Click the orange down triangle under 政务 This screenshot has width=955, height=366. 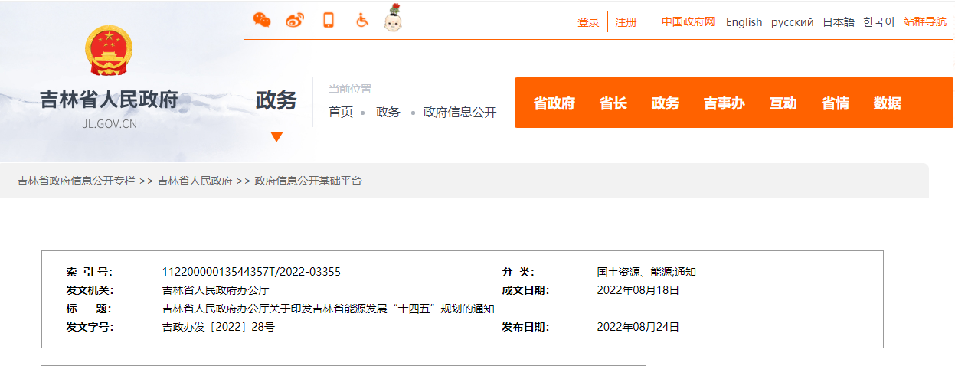tap(276, 137)
